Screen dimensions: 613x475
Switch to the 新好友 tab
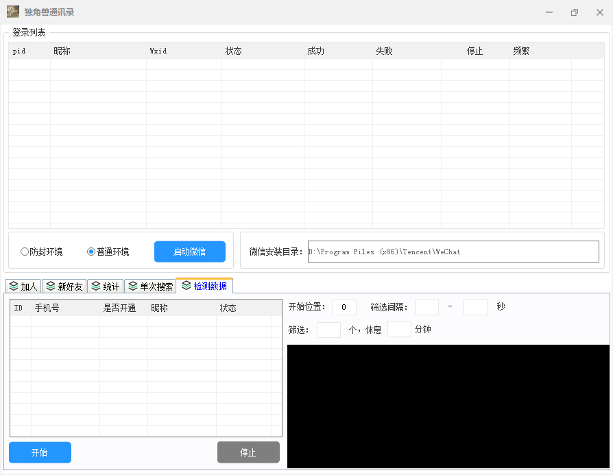pyautogui.click(x=64, y=287)
